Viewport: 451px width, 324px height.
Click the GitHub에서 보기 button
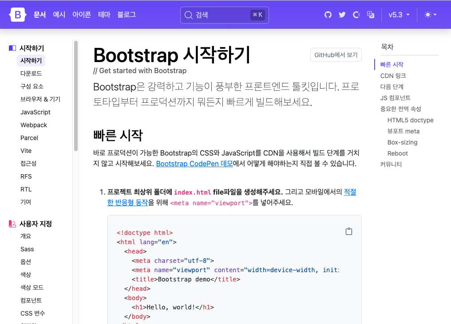pyautogui.click(x=336, y=55)
